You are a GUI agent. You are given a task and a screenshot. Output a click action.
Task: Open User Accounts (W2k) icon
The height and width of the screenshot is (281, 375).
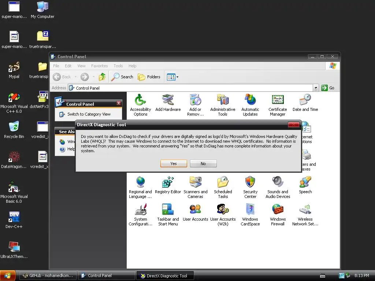223,215
